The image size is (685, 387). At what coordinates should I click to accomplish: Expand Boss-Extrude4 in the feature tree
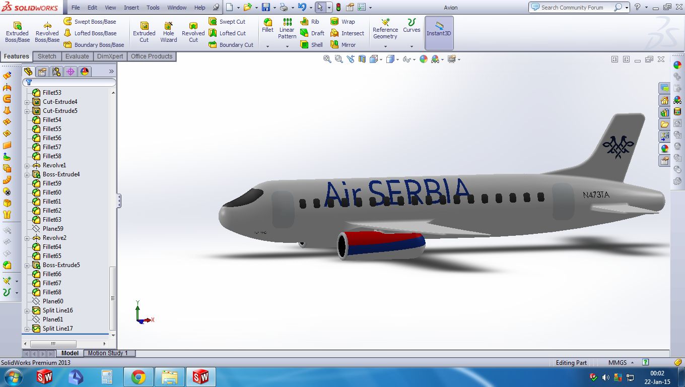pos(27,174)
